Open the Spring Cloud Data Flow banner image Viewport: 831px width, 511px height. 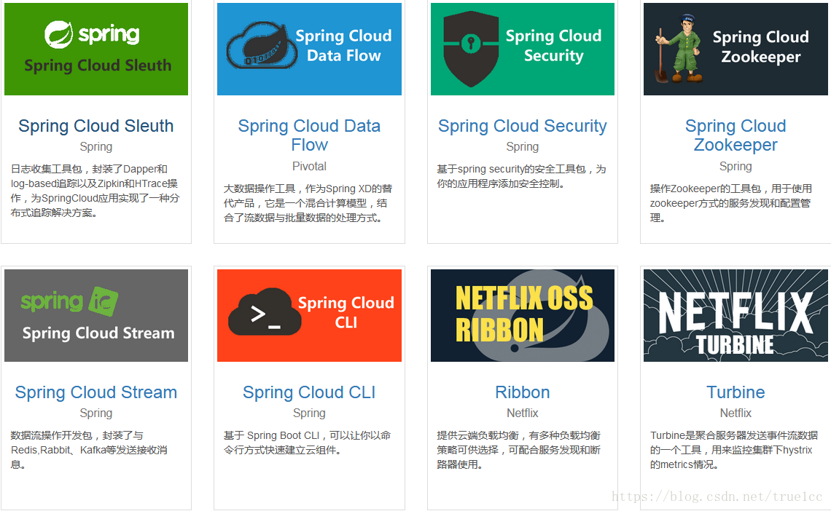310,49
